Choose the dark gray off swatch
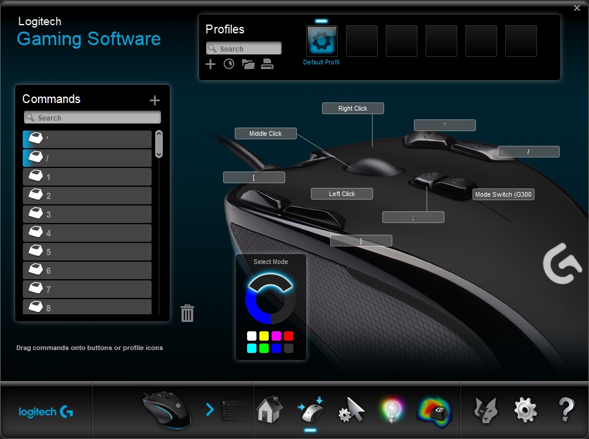The image size is (589, 439). pos(289,348)
